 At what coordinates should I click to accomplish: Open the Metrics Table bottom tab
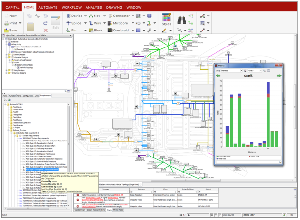(x=118, y=210)
